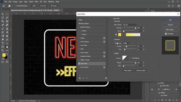Select the Eyedropper tool

[3, 25]
